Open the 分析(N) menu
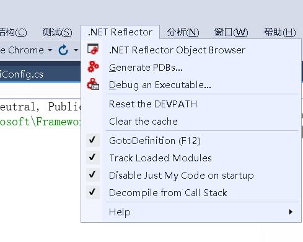 pos(183,32)
